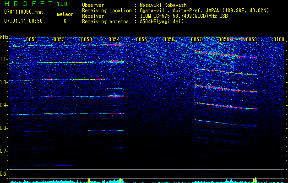This screenshot has width=288, height=183.
Task: Click the meteor count value 6
Action: click(x=65, y=21)
